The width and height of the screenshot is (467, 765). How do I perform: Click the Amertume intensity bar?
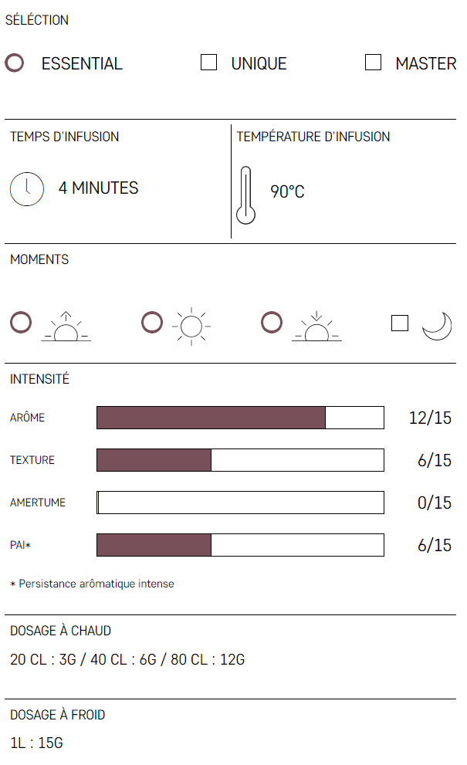pos(240,503)
